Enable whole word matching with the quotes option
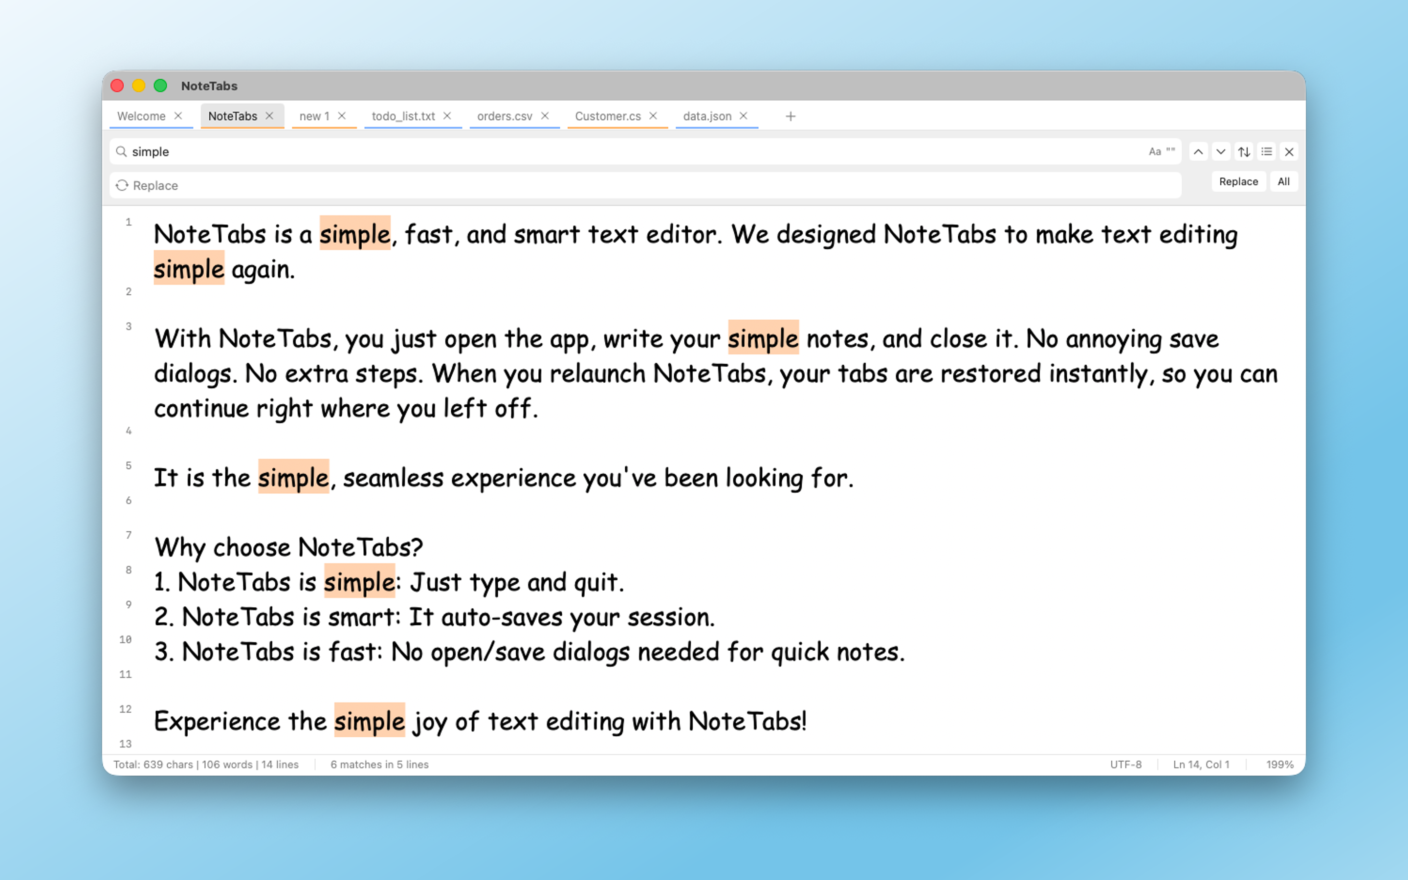 coord(1170,152)
